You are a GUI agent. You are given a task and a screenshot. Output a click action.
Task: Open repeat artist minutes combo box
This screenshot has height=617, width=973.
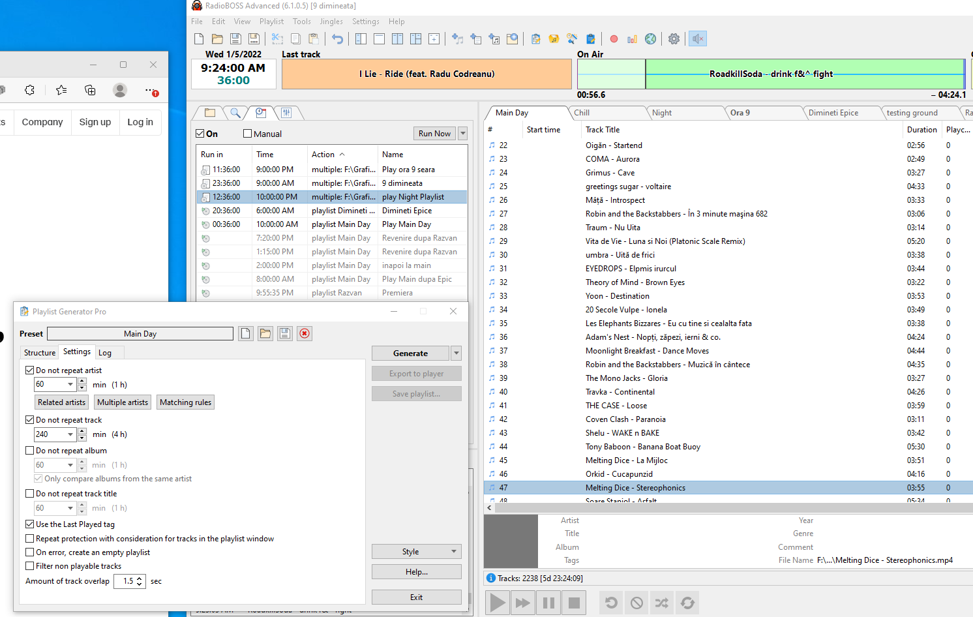(x=55, y=384)
